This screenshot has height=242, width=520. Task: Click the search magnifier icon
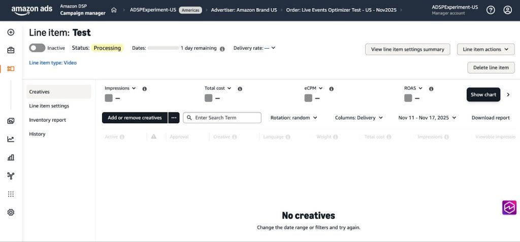[189, 118]
